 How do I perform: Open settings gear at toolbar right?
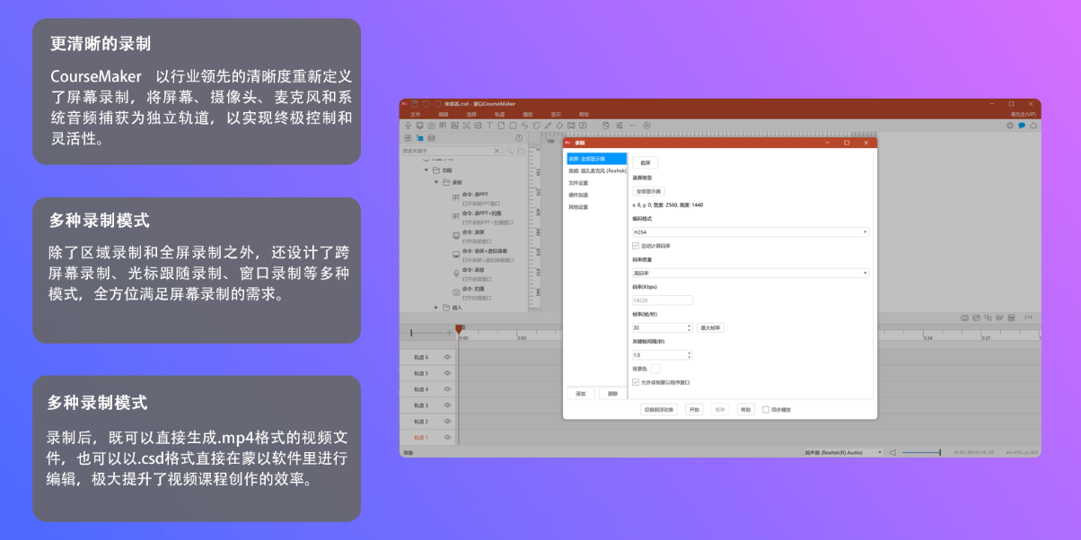(x=1010, y=126)
